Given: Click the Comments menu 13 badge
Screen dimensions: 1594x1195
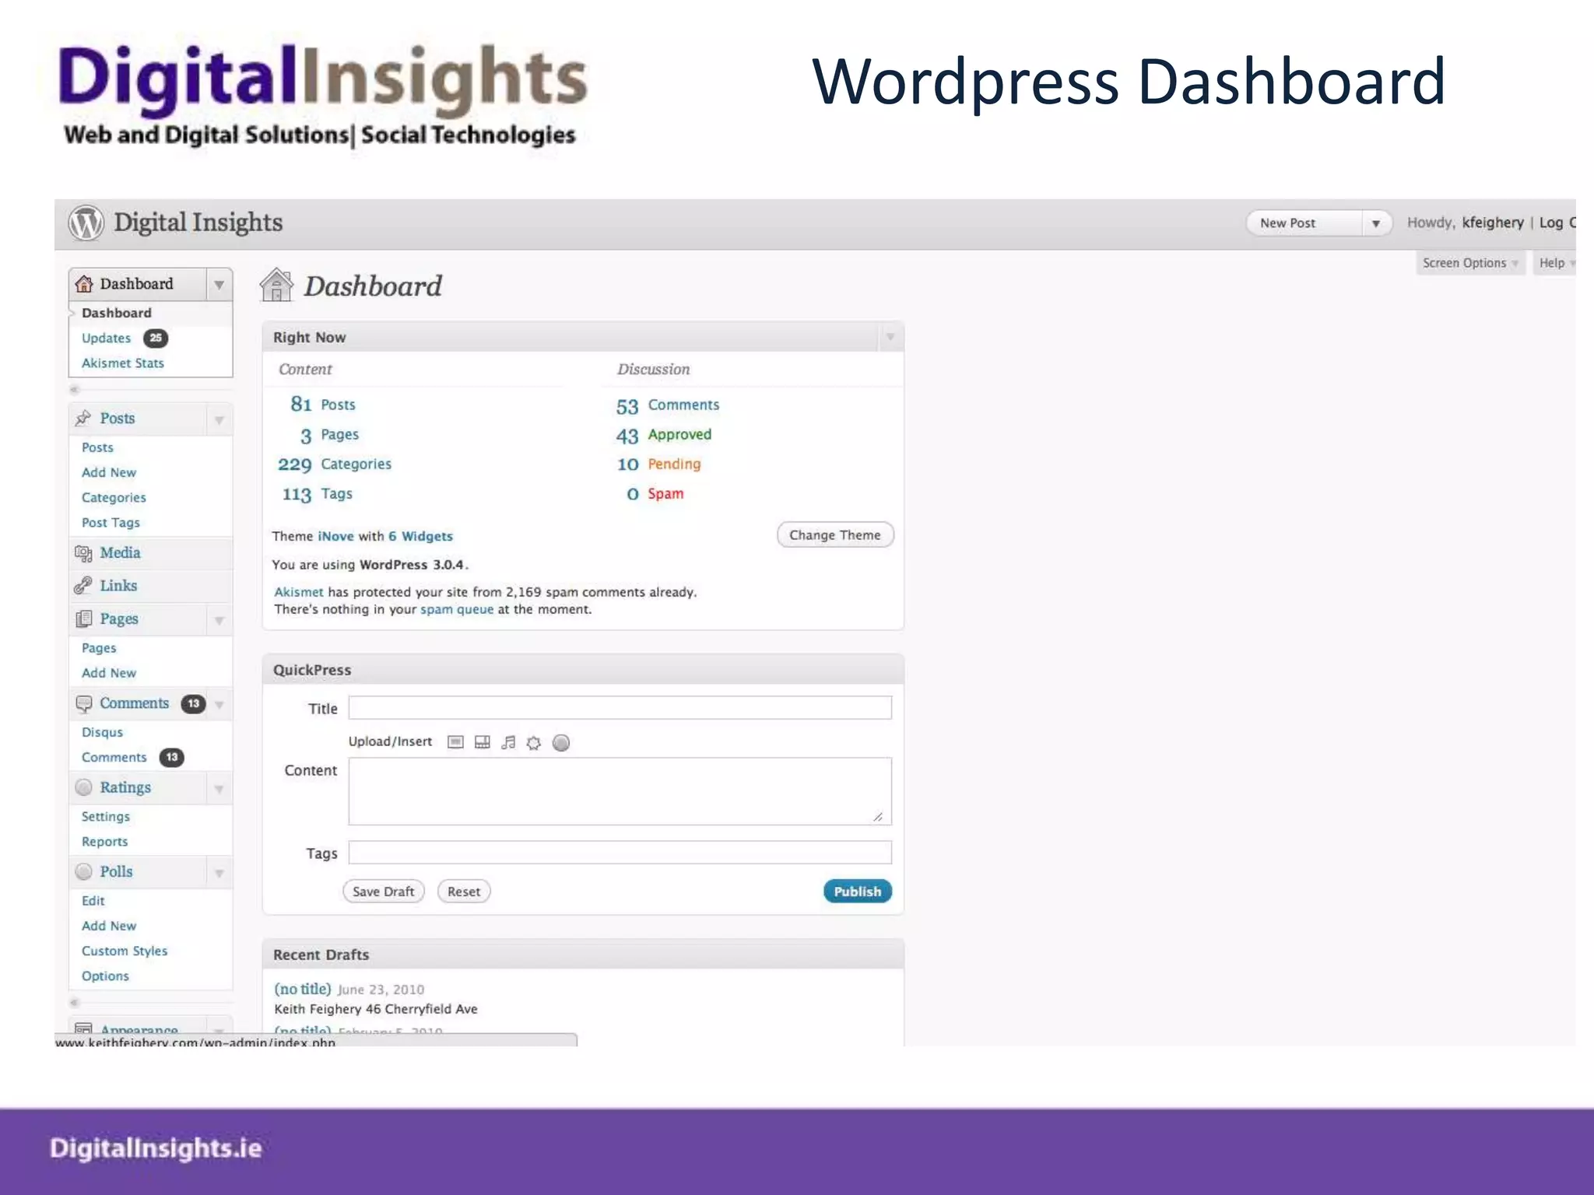Looking at the screenshot, I should click(x=193, y=703).
